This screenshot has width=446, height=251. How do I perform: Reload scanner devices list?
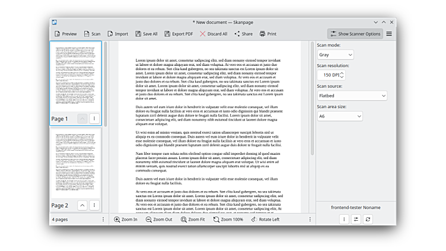(x=368, y=220)
